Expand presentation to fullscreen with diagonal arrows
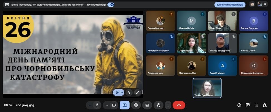The height and width of the screenshot is (112, 271). [x=138, y=93]
